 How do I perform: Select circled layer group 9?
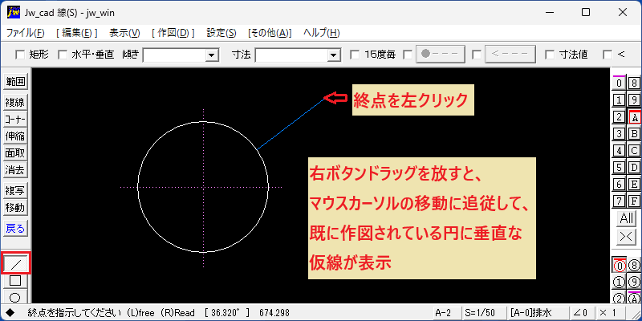(x=634, y=282)
